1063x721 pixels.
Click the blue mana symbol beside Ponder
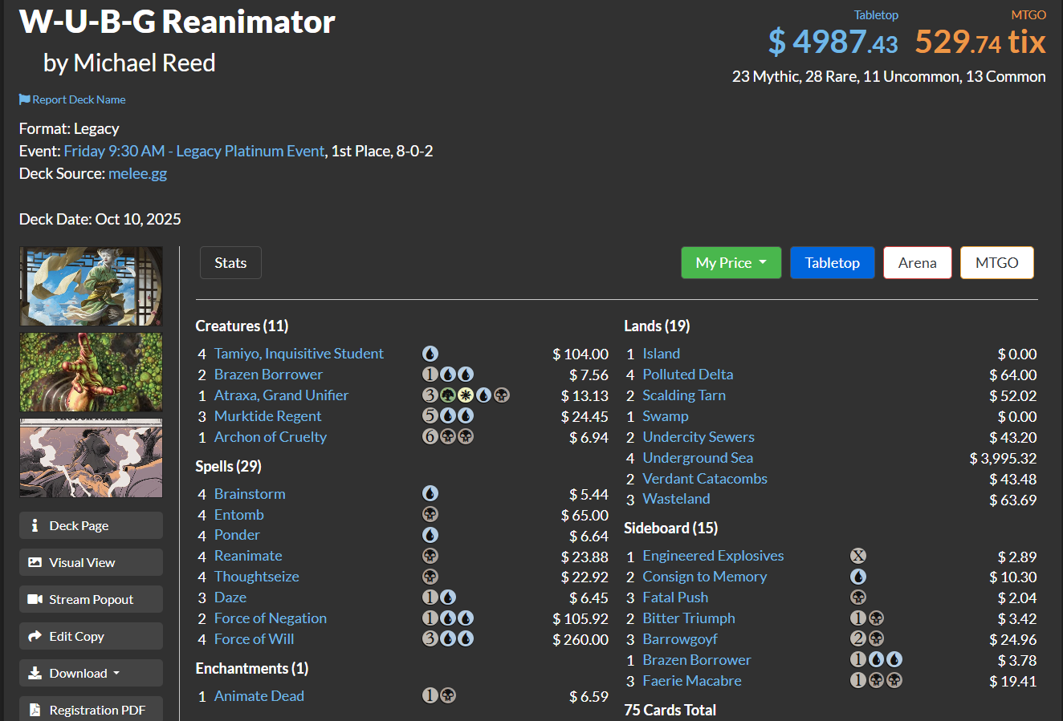pyautogui.click(x=430, y=535)
